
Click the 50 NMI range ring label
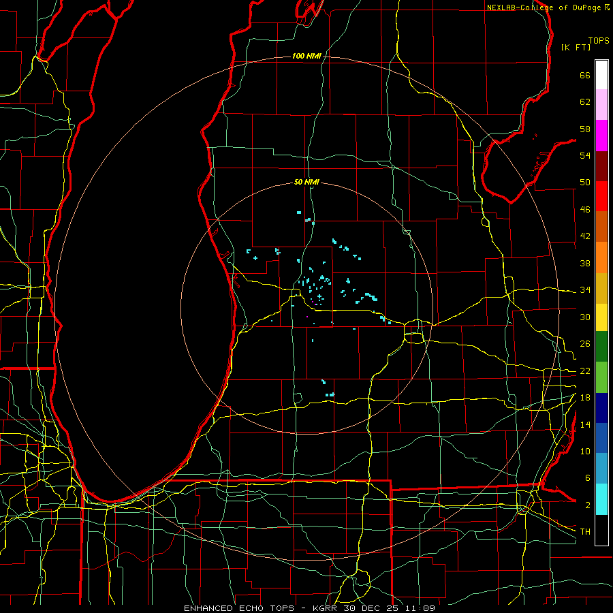coord(306,182)
